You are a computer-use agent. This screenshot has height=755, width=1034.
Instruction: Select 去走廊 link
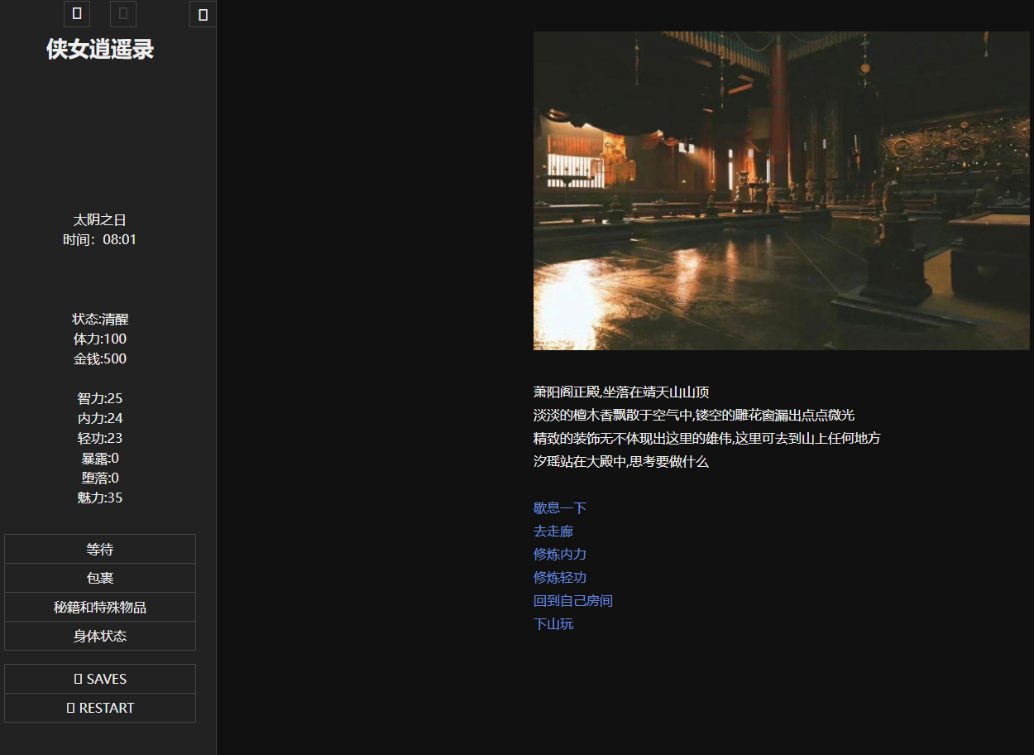[x=553, y=531]
